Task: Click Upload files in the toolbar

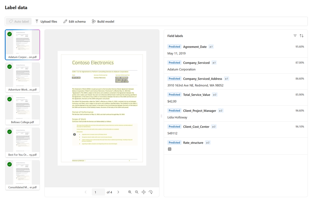Action: point(46,21)
